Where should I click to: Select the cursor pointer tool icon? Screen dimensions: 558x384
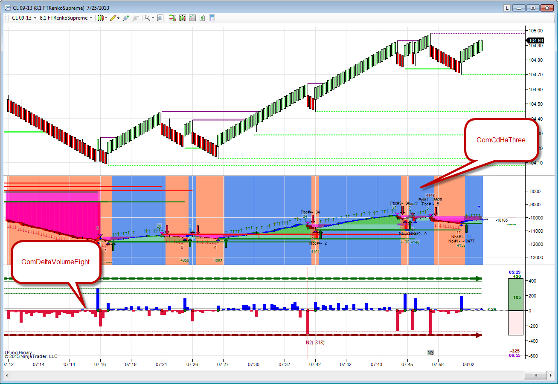[147, 18]
